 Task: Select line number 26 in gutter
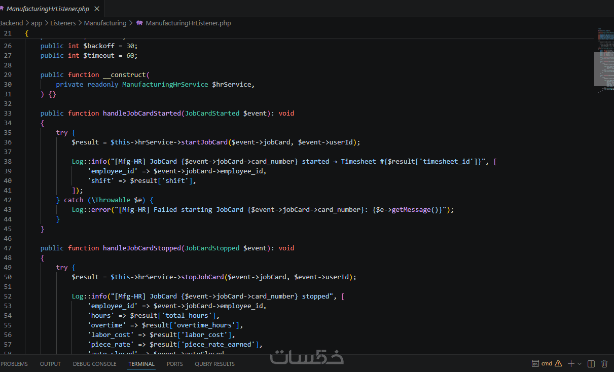[7, 46]
